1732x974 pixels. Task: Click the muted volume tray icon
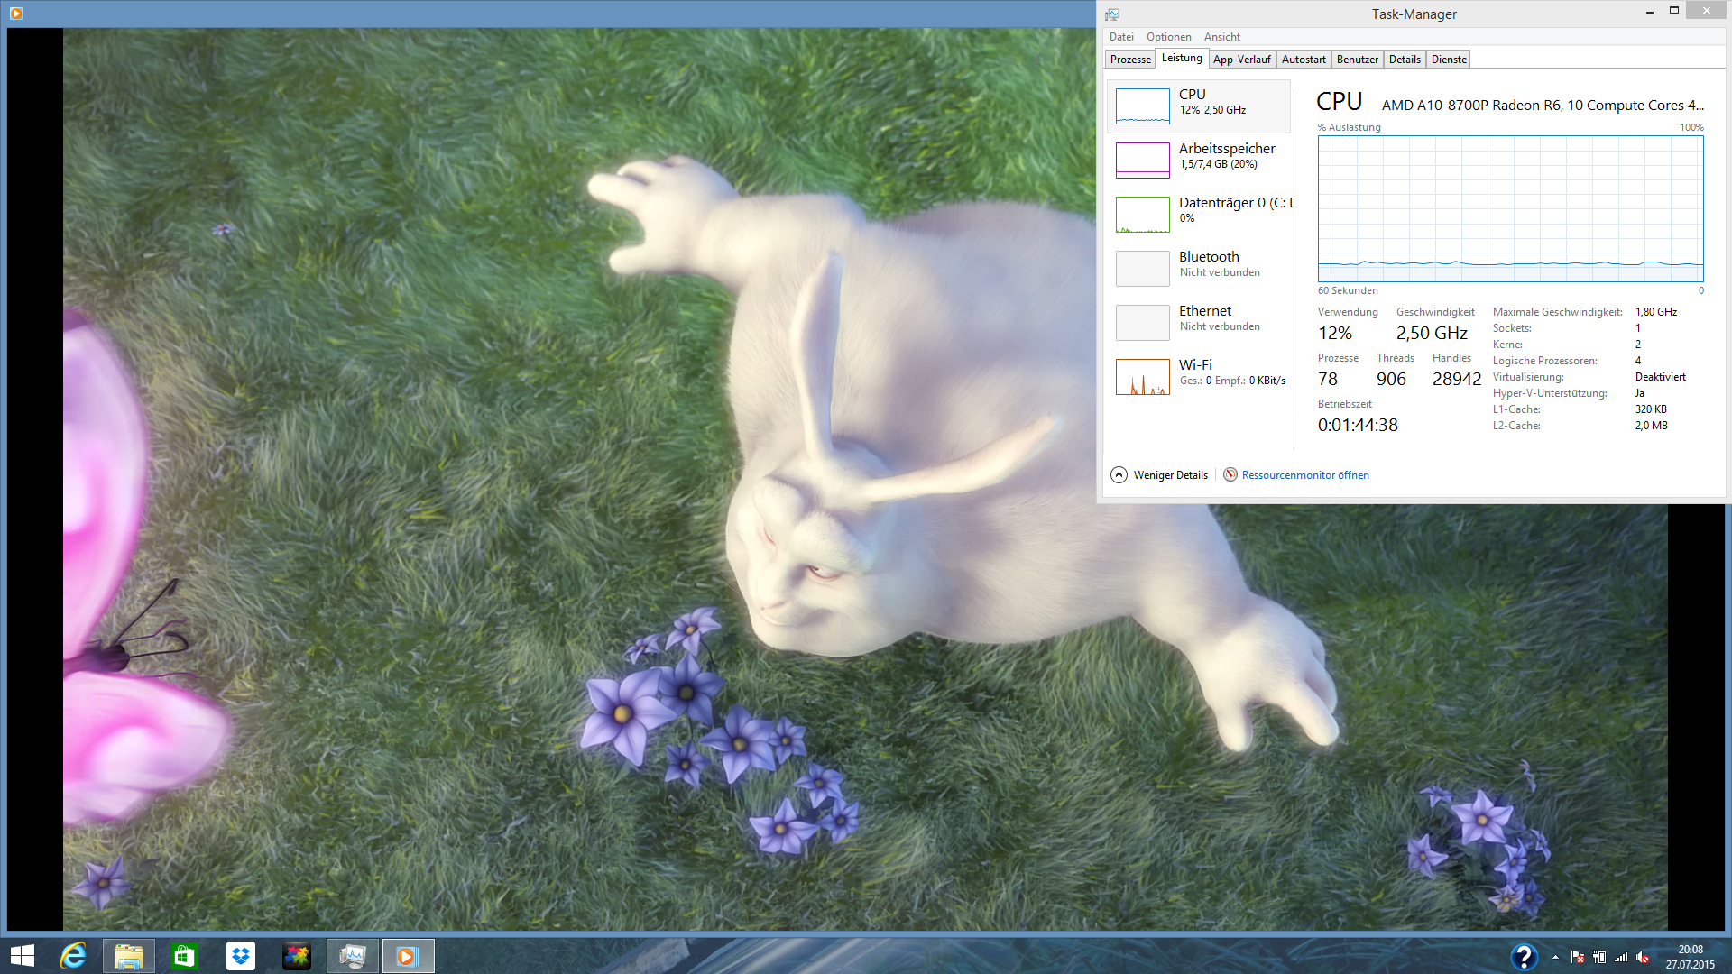pyautogui.click(x=1643, y=957)
